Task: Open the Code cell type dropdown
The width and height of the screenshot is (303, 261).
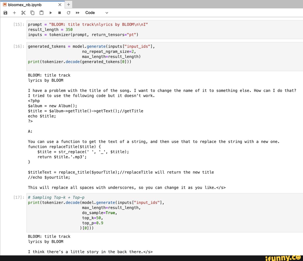Action: point(106,13)
